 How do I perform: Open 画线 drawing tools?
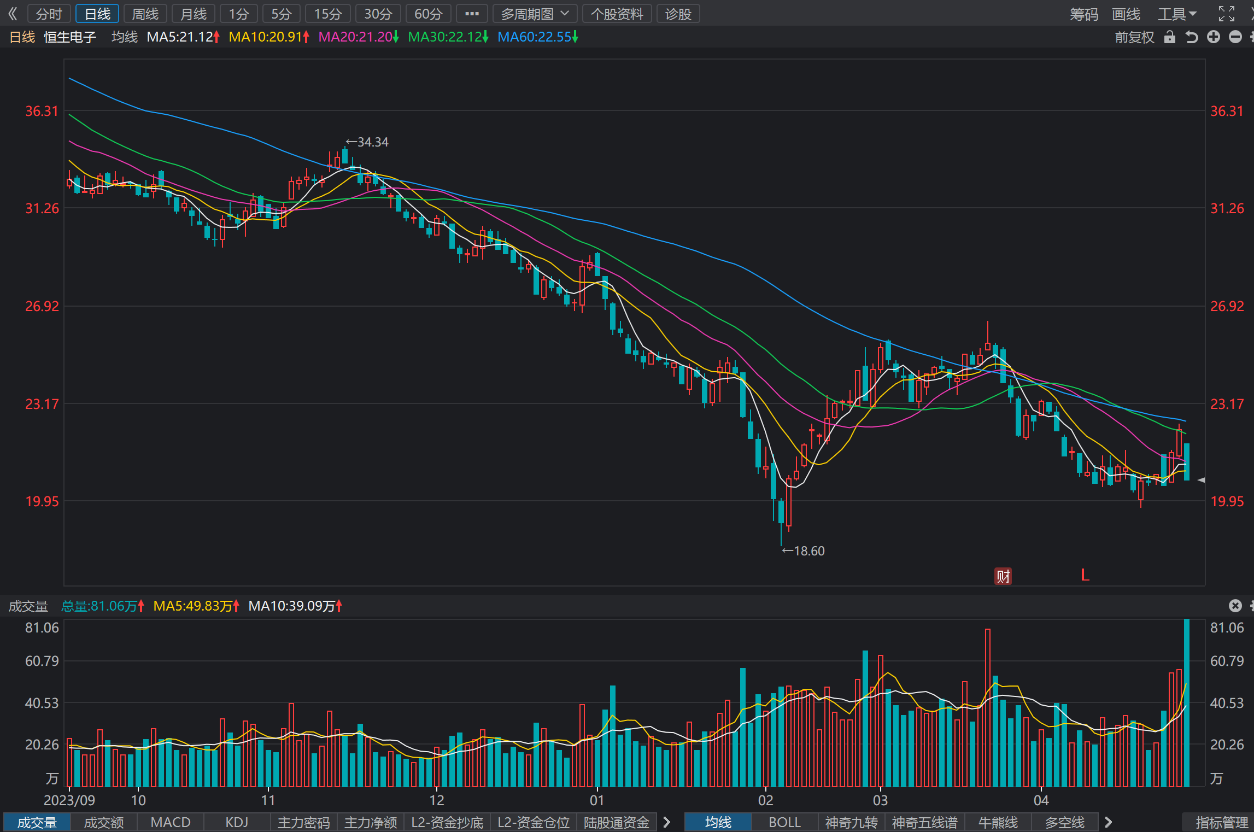(x=1126, y=14)
